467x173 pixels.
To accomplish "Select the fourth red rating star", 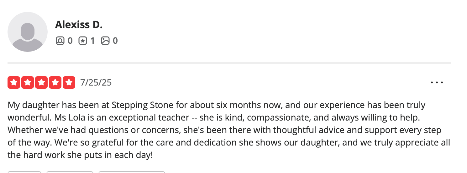I will pyautogui.click(x=55, y=82).
